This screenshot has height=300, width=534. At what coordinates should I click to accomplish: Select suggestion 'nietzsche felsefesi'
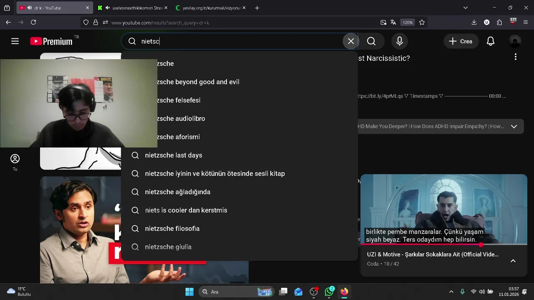(x=239, y=100)
